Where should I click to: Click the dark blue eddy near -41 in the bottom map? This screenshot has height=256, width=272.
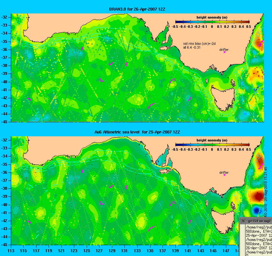257,211
